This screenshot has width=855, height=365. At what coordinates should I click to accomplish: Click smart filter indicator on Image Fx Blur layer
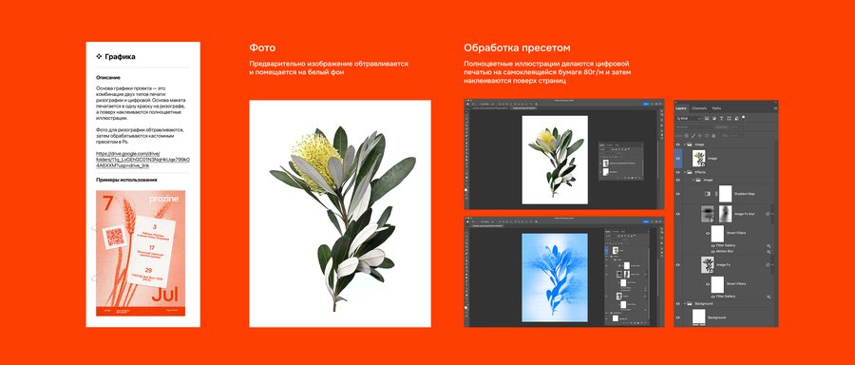coord(768,214)
